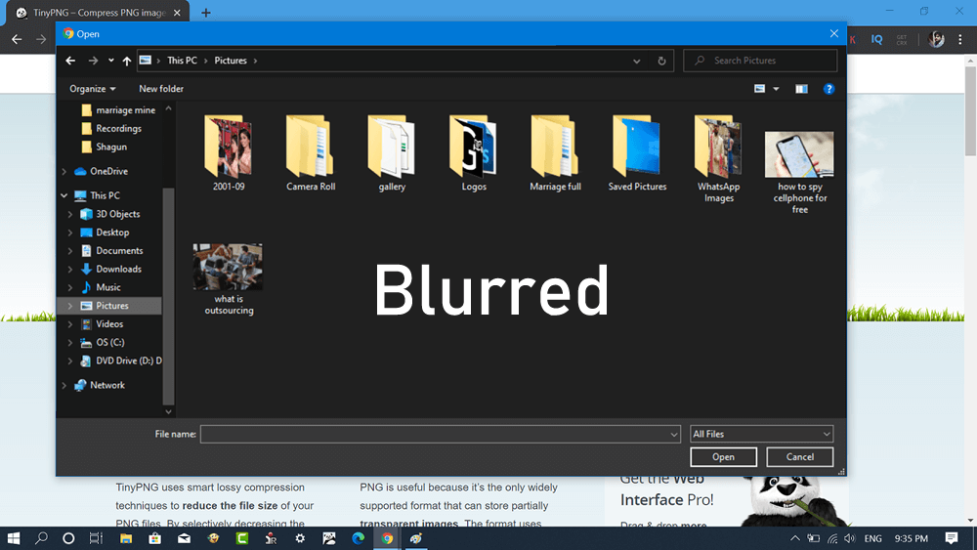Click the Search Pictures field
This screenshot has height=550, width=977.
[760, 61]
